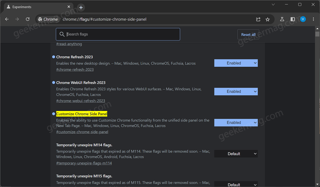
Task: Minimize the Chrome window
Action: pos(286,4)
